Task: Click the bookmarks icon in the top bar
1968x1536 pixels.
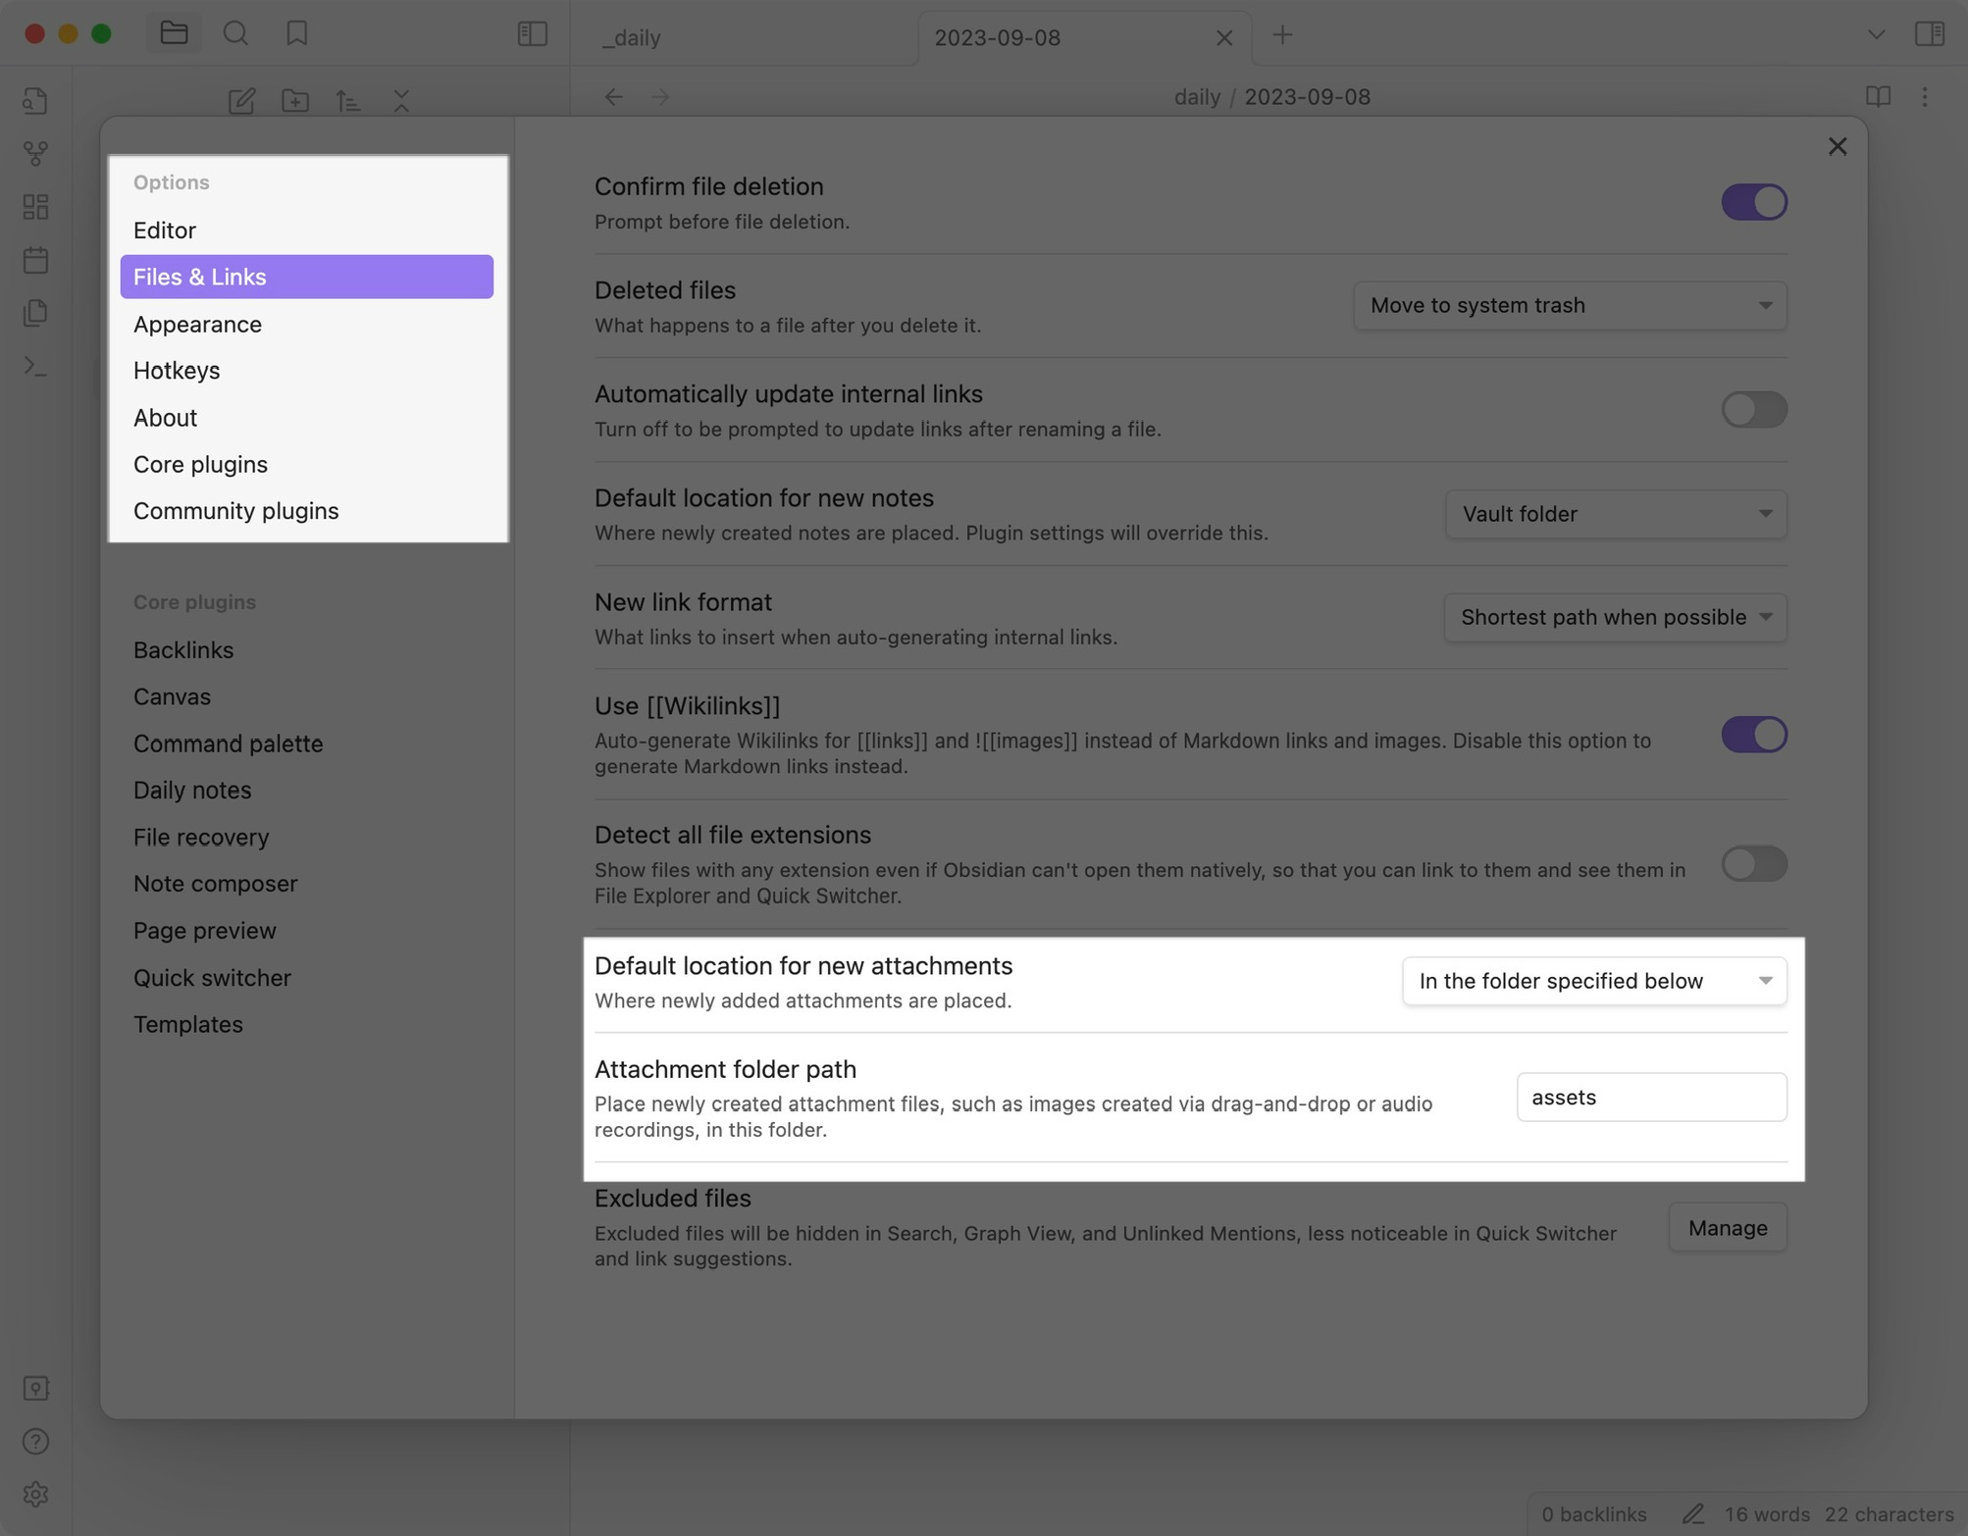Action: point(296,34)
